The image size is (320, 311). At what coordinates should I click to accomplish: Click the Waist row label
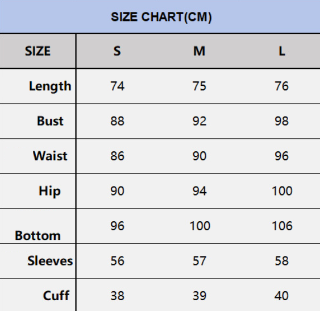50,156
